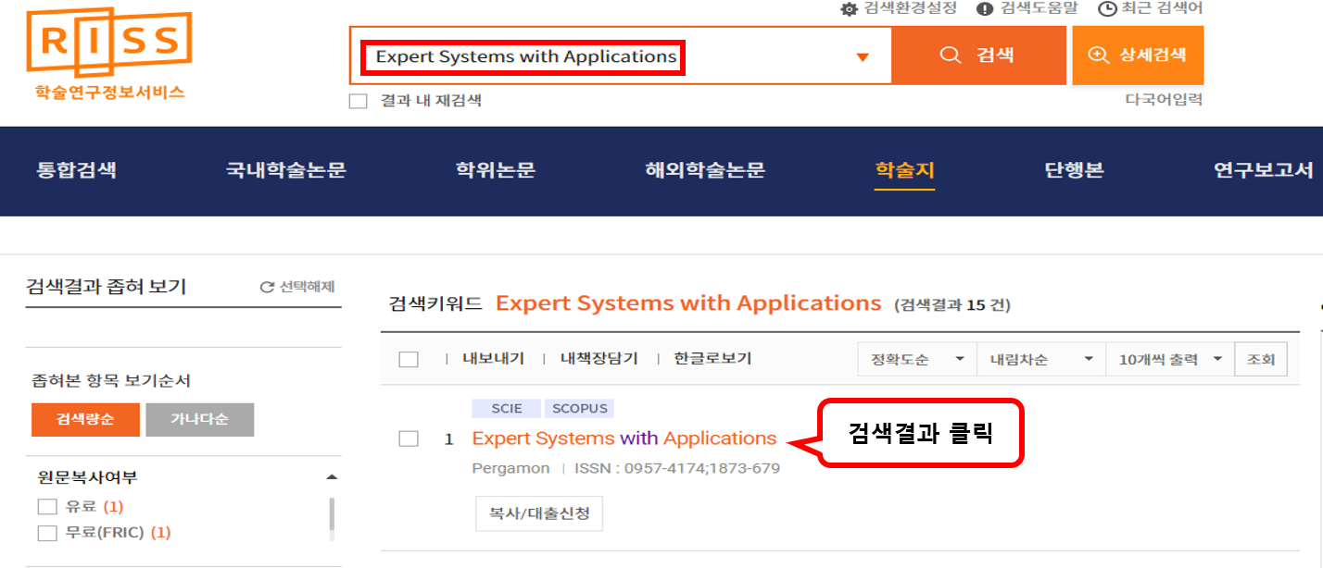
Task: Open the 정확도순 sort dropdown
Action: [x=917, y=360]
